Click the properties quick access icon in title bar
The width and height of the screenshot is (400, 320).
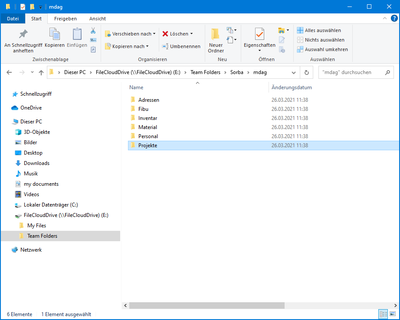(23, 7)
